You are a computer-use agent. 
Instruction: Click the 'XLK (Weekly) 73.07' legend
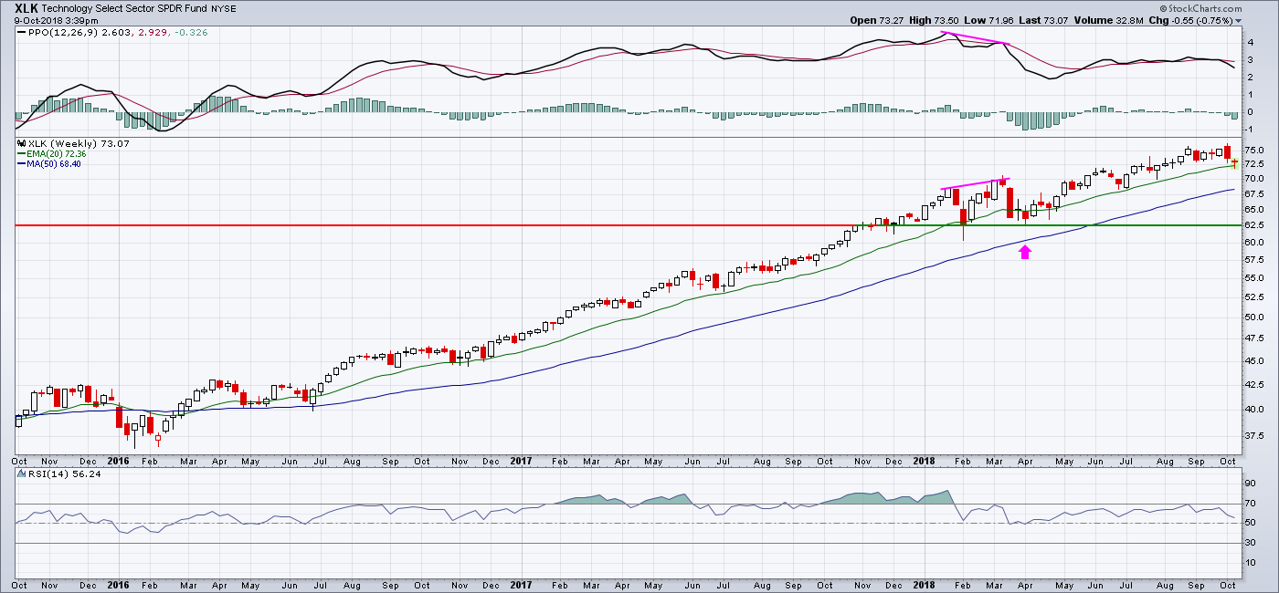coord(79,144)
